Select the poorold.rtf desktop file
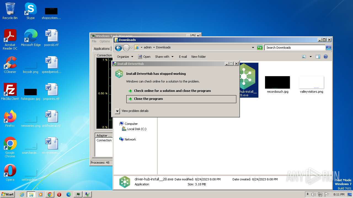 tap(51, 38)
